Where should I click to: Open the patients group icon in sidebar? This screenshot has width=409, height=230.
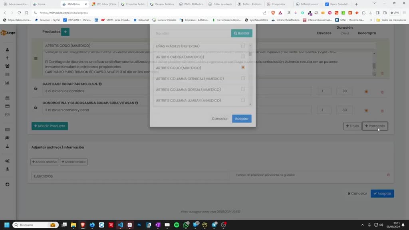tap(7, 66)
